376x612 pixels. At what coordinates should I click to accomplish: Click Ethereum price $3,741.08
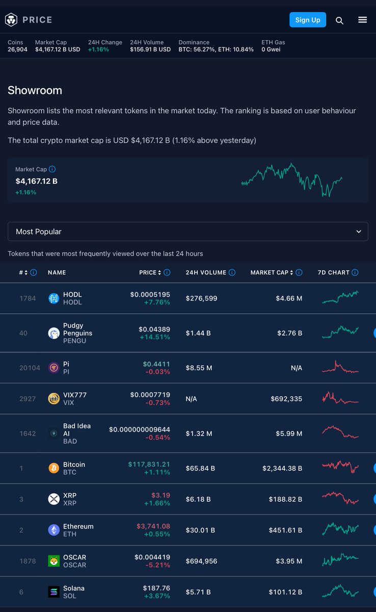click(153, 526)
